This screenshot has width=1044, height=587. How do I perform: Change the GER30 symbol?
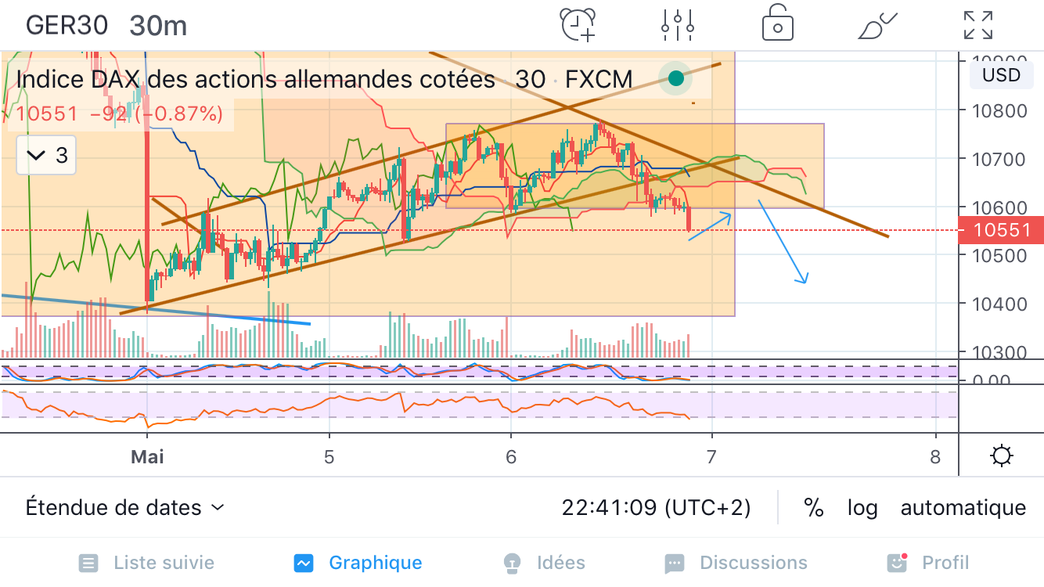tap(67, 25)
